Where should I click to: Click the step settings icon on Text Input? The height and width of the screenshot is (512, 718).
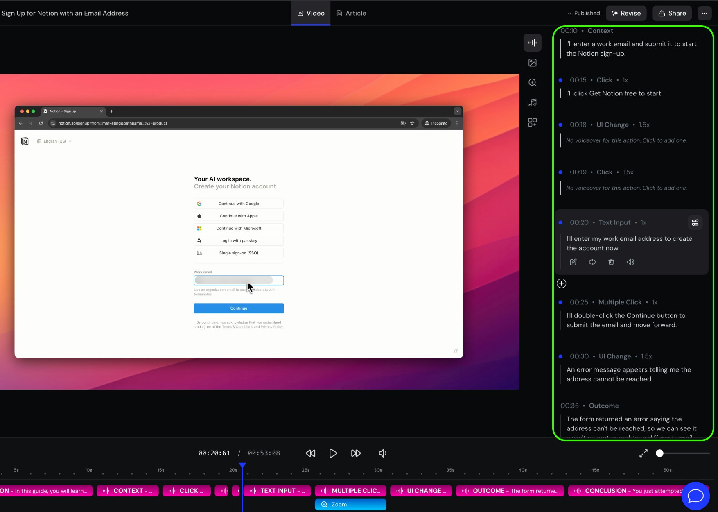point(695,222)
